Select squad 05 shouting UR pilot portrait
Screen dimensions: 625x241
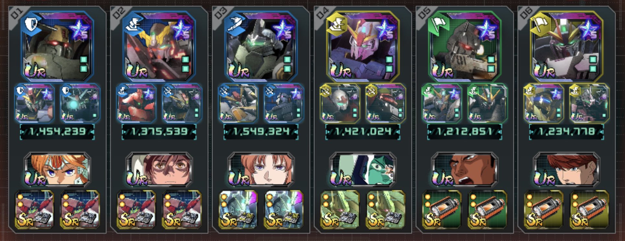click(x=464, y=170)
